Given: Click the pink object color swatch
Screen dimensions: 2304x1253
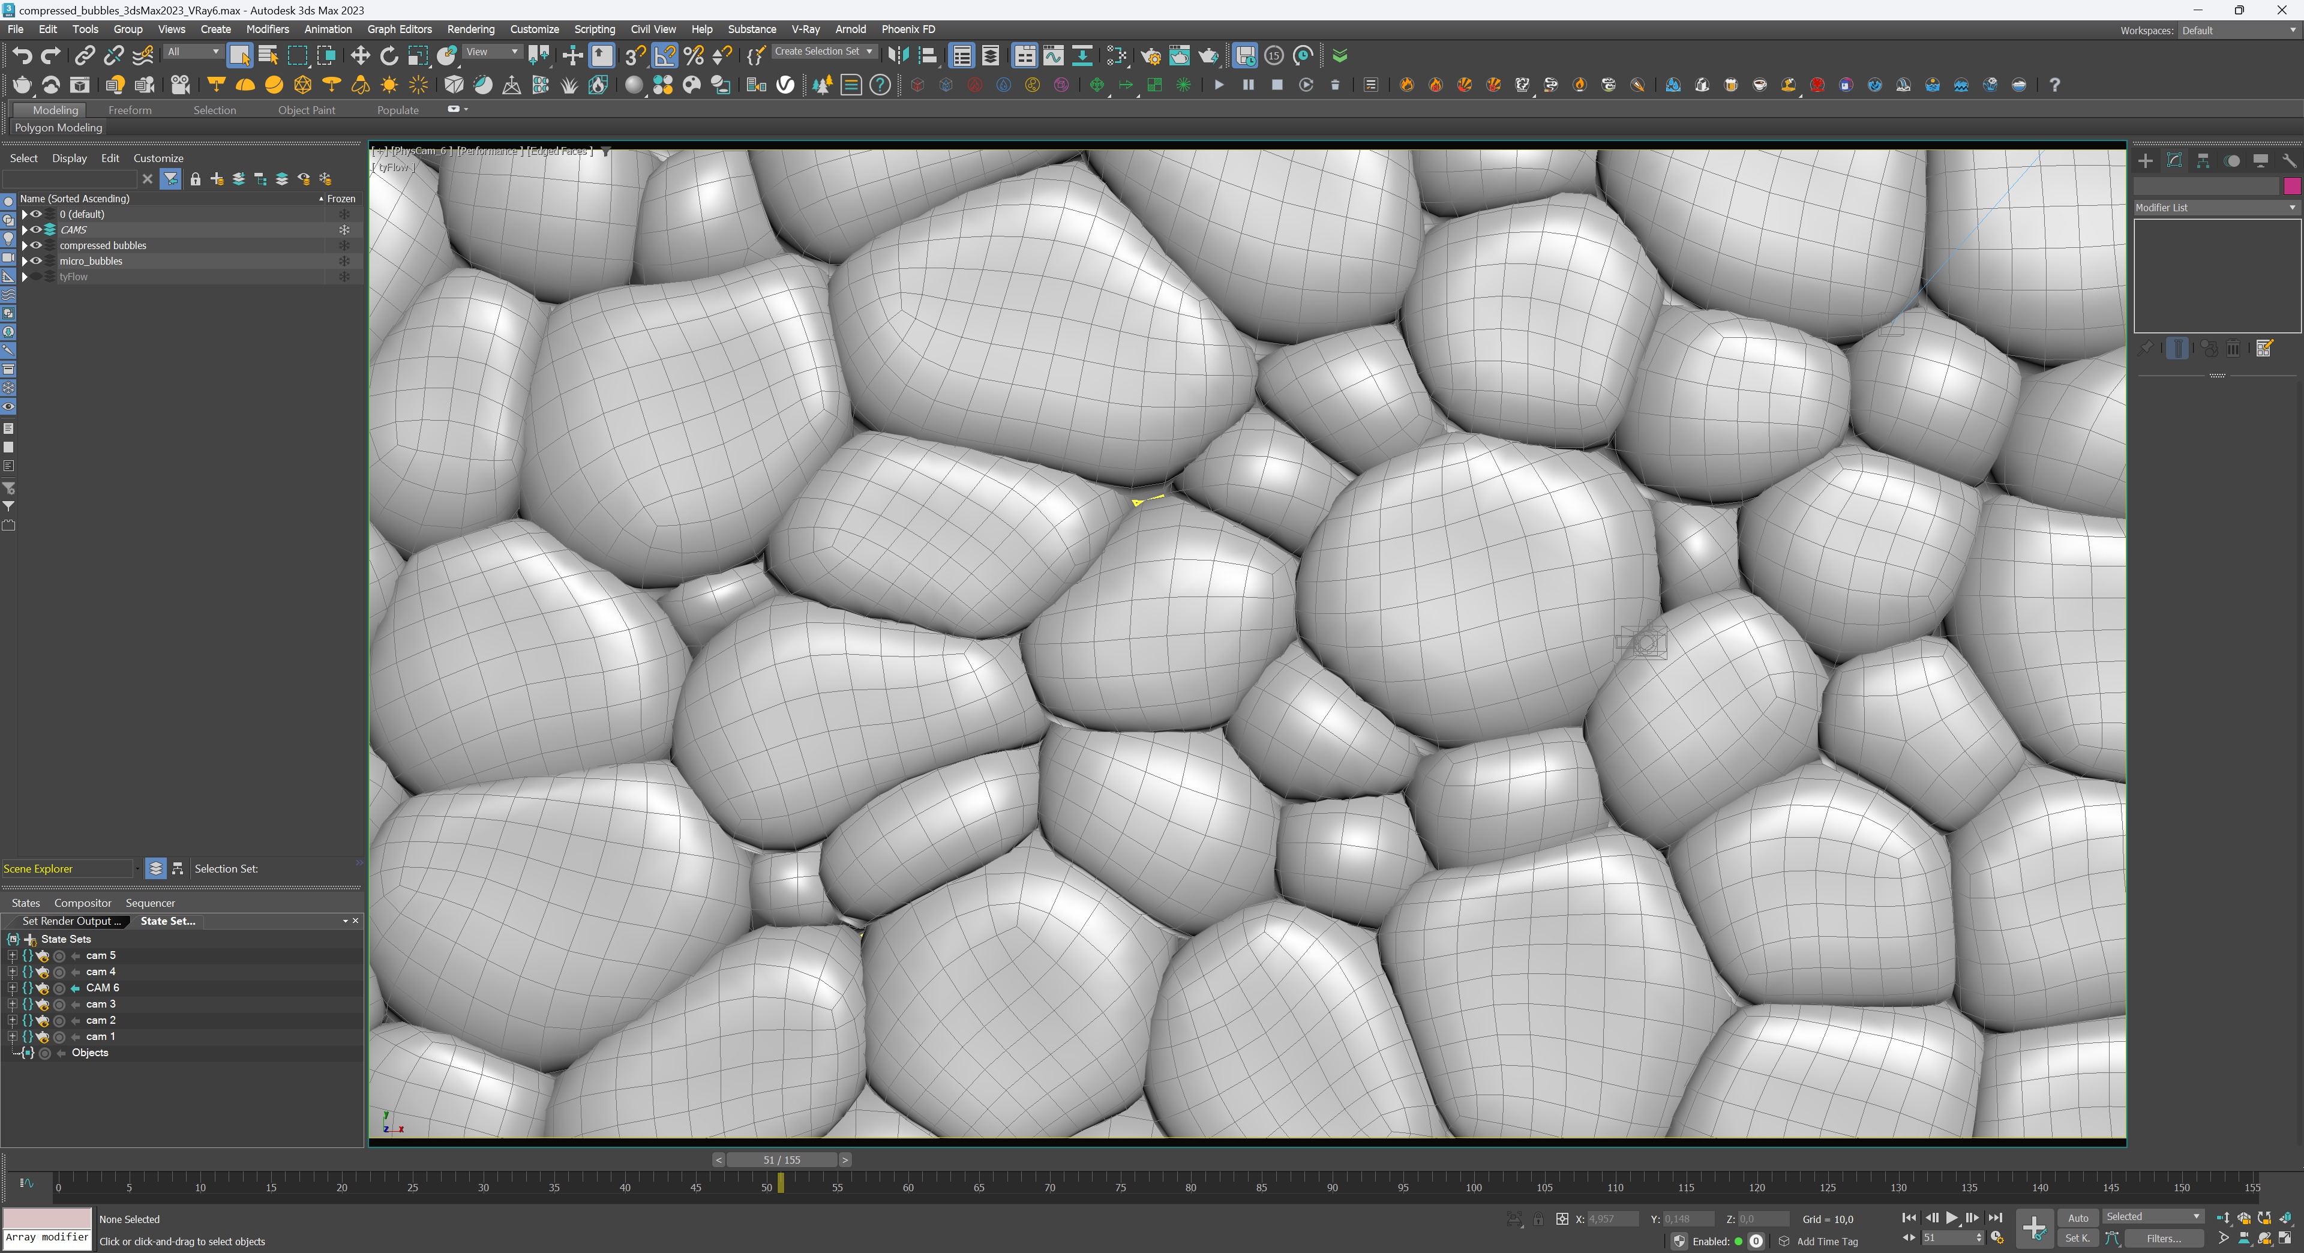Looking at the screenshot, I should pos(2291,186).
